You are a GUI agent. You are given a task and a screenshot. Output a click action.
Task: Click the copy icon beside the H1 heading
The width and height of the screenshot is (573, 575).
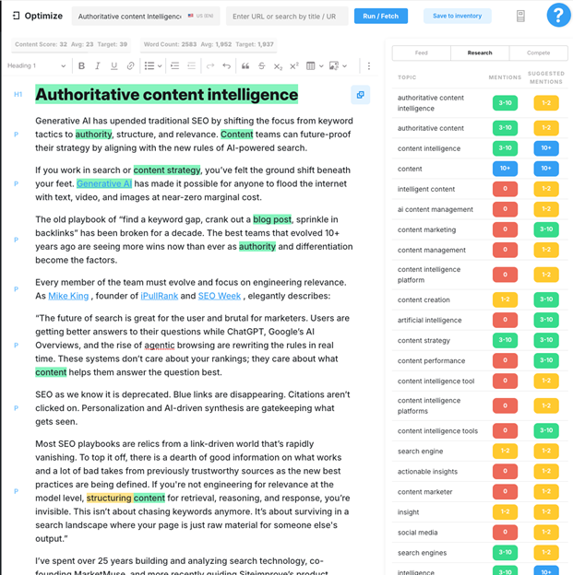[360, 95]
